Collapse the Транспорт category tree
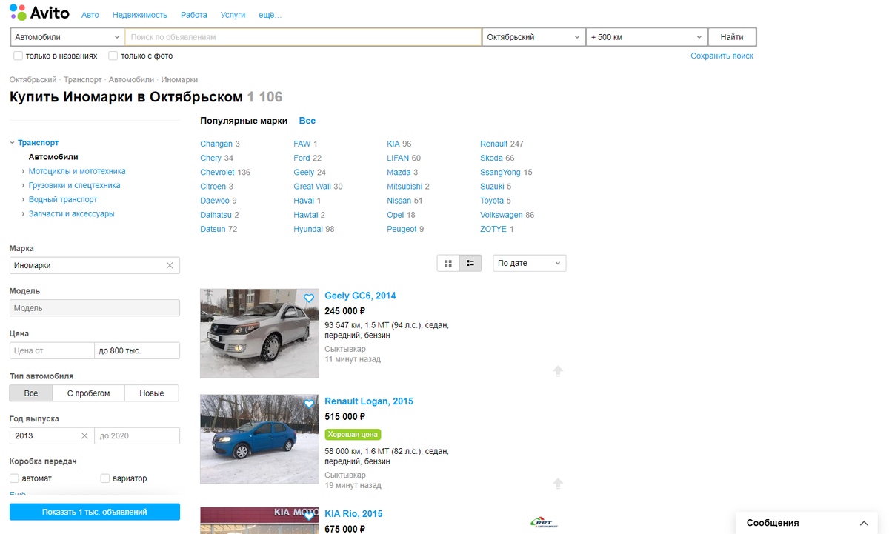This screenshot has width=889, height=534. click(12, 143)
